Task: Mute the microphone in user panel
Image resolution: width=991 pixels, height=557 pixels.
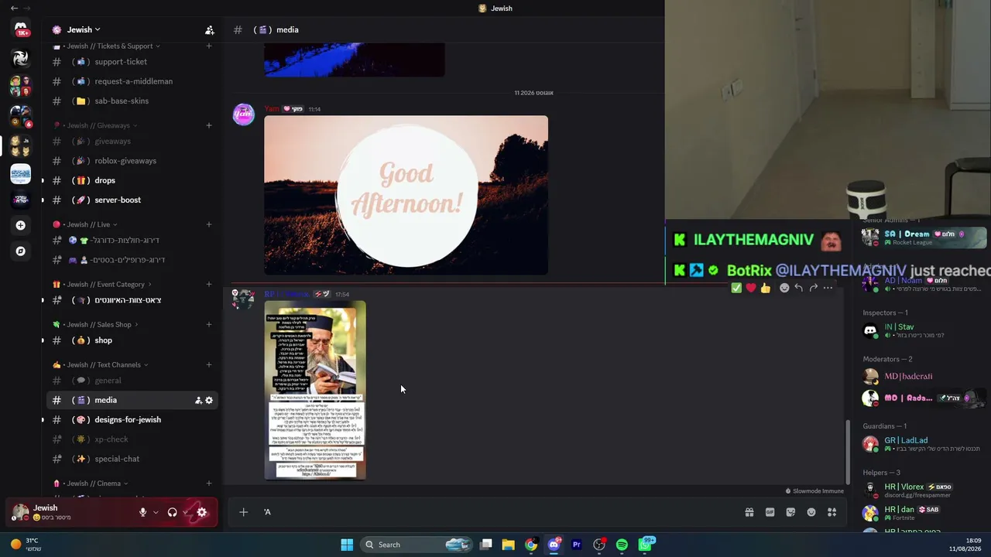Action: pos(142,512)
